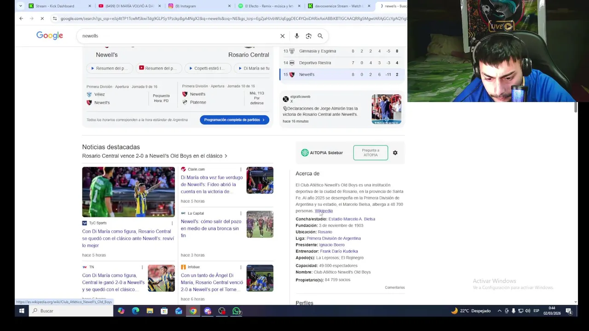
Task: Start voice search with microphone icon
Action: [x=297, y=36]
